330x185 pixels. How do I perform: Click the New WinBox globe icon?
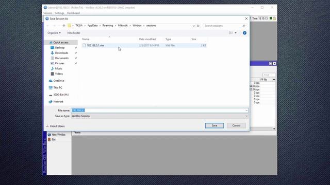point(49,135)
